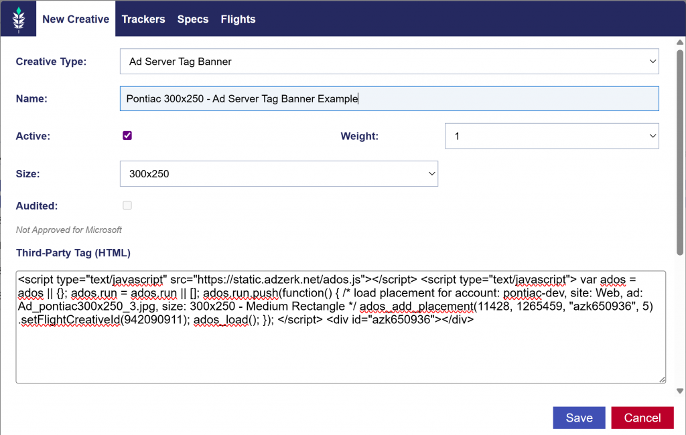Open the Size dropdown showing 300x250

[x=279, y=173]
